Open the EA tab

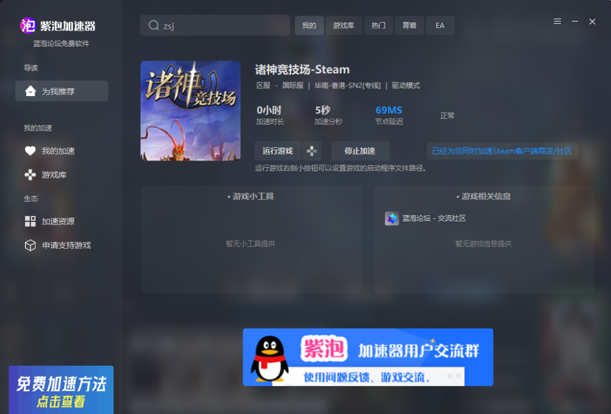pos(440,25)
